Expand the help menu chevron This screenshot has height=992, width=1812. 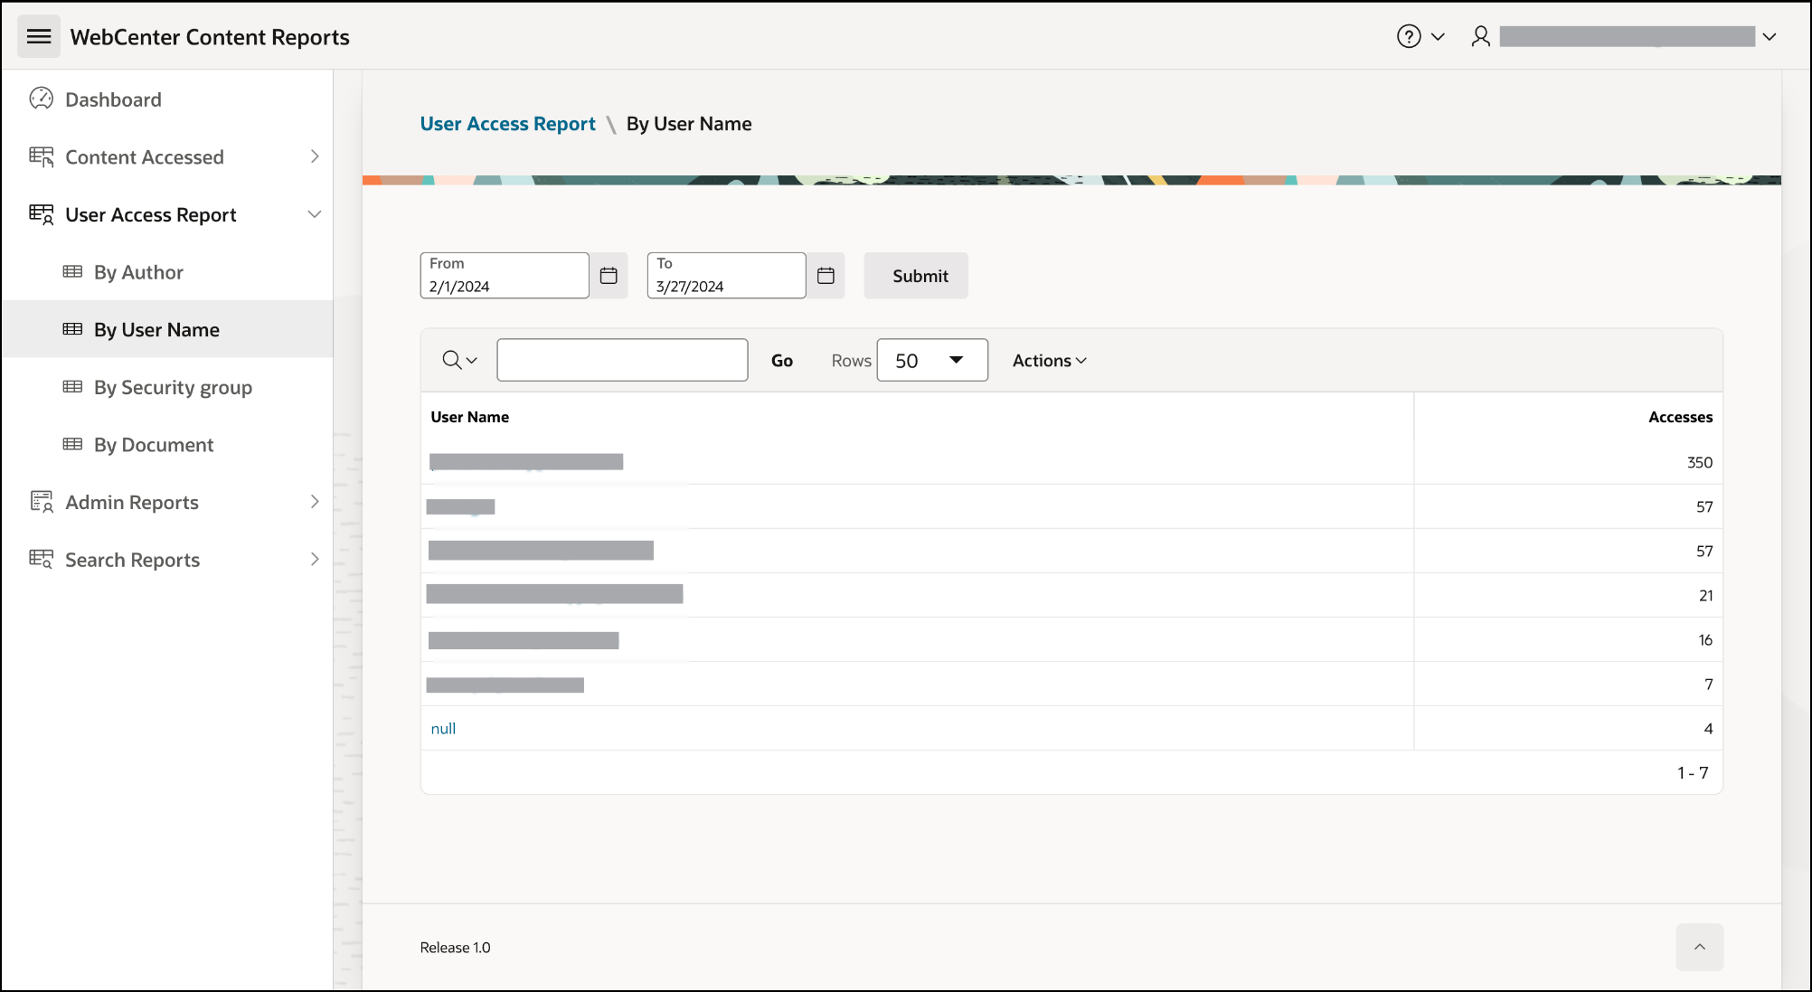coord(1438,37)
